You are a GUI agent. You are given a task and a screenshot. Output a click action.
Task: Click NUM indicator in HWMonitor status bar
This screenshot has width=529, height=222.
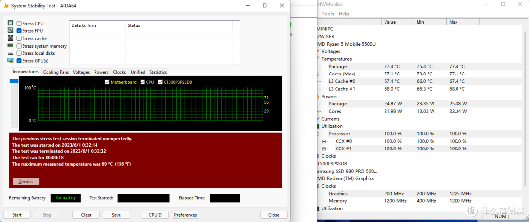pos(500,217)
